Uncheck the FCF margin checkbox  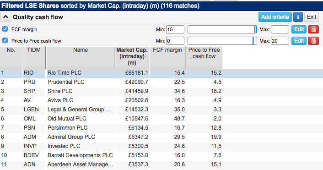pyautogui.click(x=5, y=29)
